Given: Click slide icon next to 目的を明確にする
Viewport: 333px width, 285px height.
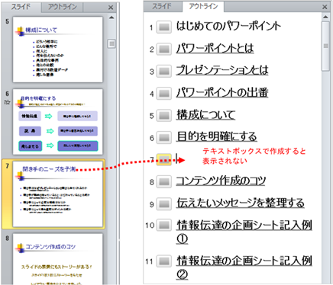Looking at the screenshot, I should (x=163, y=138).
